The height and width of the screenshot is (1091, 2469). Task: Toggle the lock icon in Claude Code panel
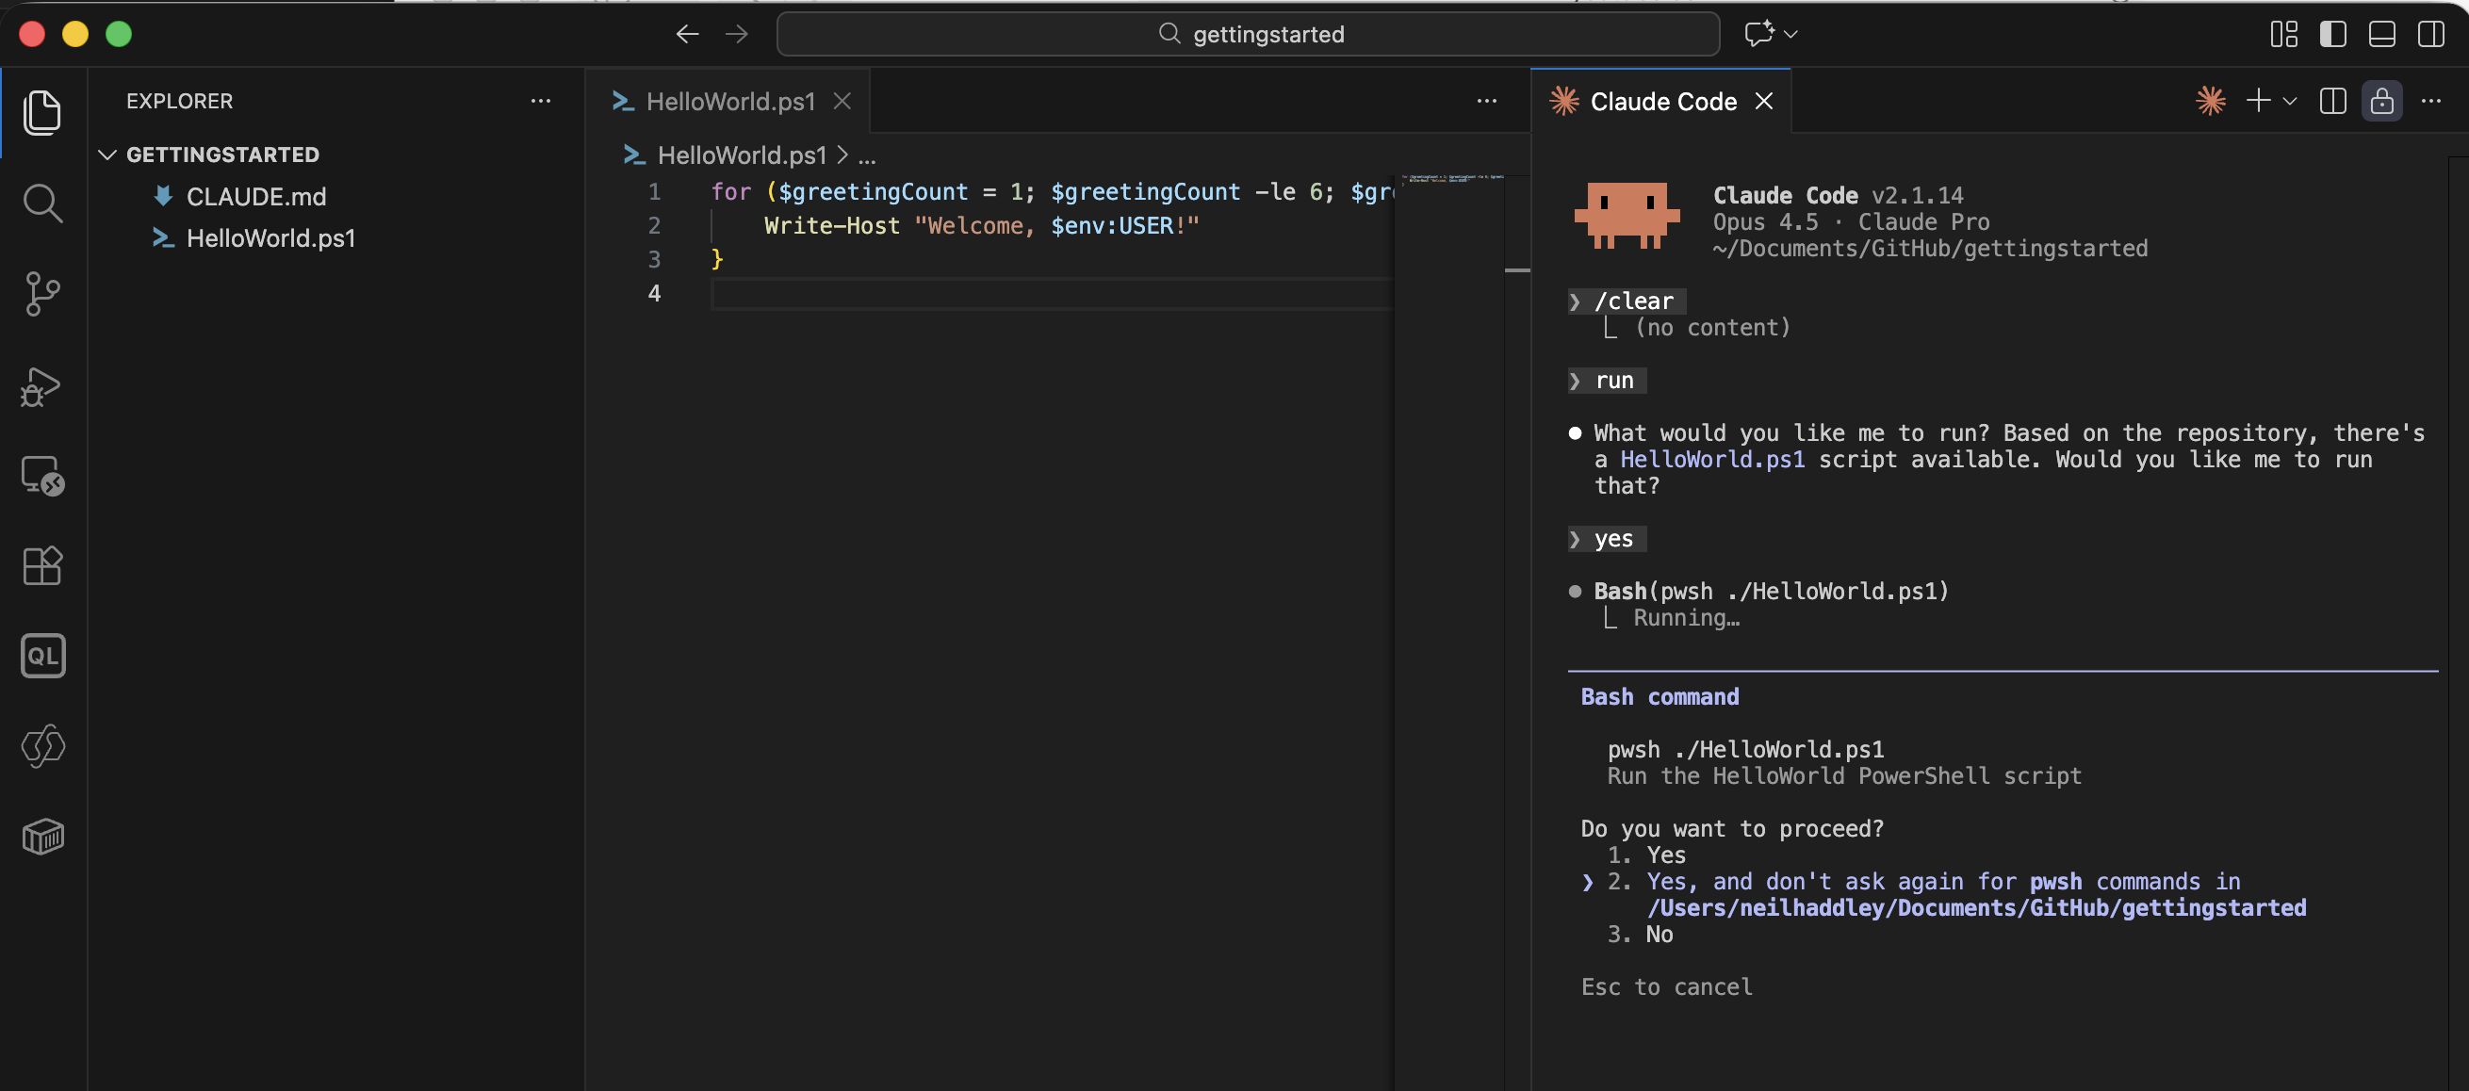[x=2383, y=101]
